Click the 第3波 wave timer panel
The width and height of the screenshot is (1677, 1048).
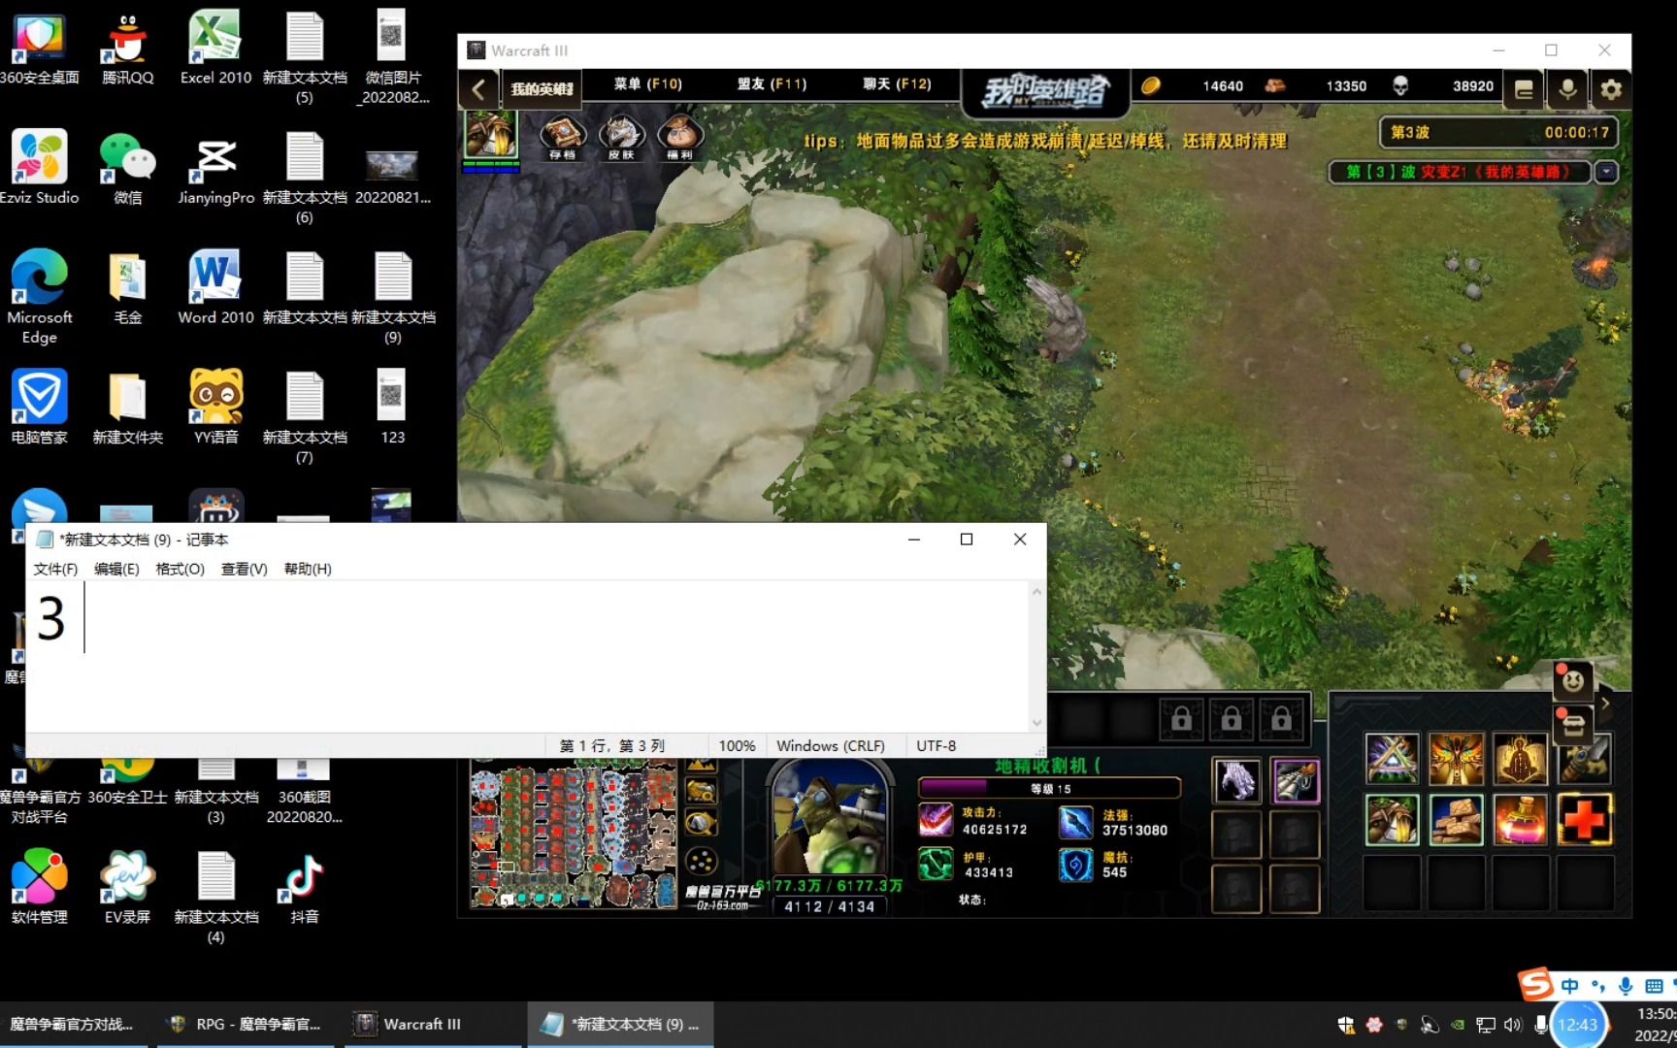coord(1498,132)
